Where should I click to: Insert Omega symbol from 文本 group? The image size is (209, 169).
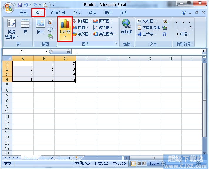click(165, 34)
